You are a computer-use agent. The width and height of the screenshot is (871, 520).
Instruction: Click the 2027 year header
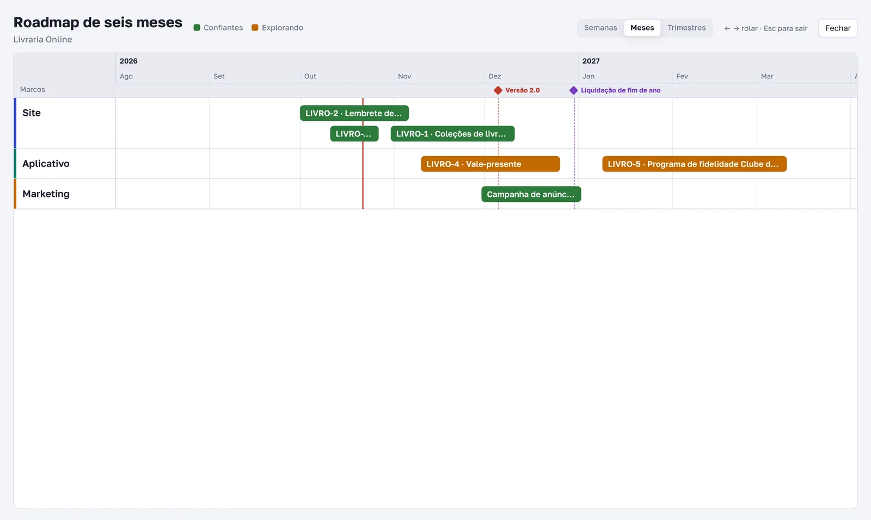[591, 61]
